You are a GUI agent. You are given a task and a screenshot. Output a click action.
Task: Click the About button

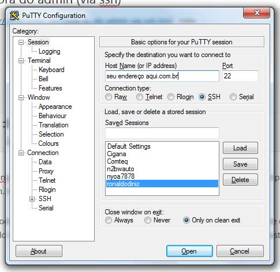coord(39,251)
